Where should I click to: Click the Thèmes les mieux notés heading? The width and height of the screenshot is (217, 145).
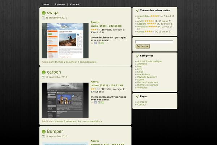[155, 11]
